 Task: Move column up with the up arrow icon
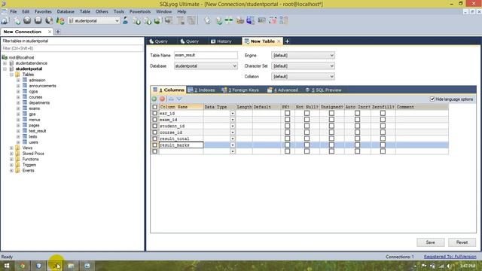[171, 99]
